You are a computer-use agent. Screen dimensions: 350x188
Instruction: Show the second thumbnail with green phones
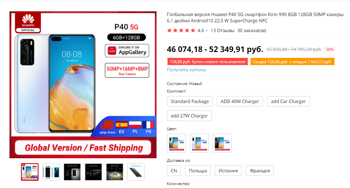(51, 172)
